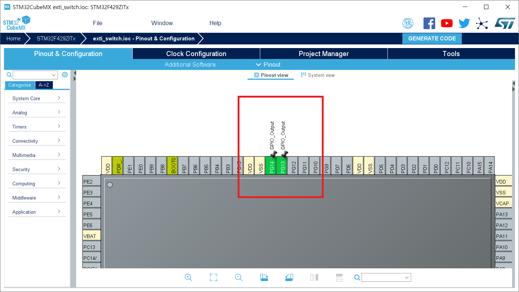Screen dimensions: 519x292
Task: Rotate the chip view clockwise
Action: (x=264, y=277)
